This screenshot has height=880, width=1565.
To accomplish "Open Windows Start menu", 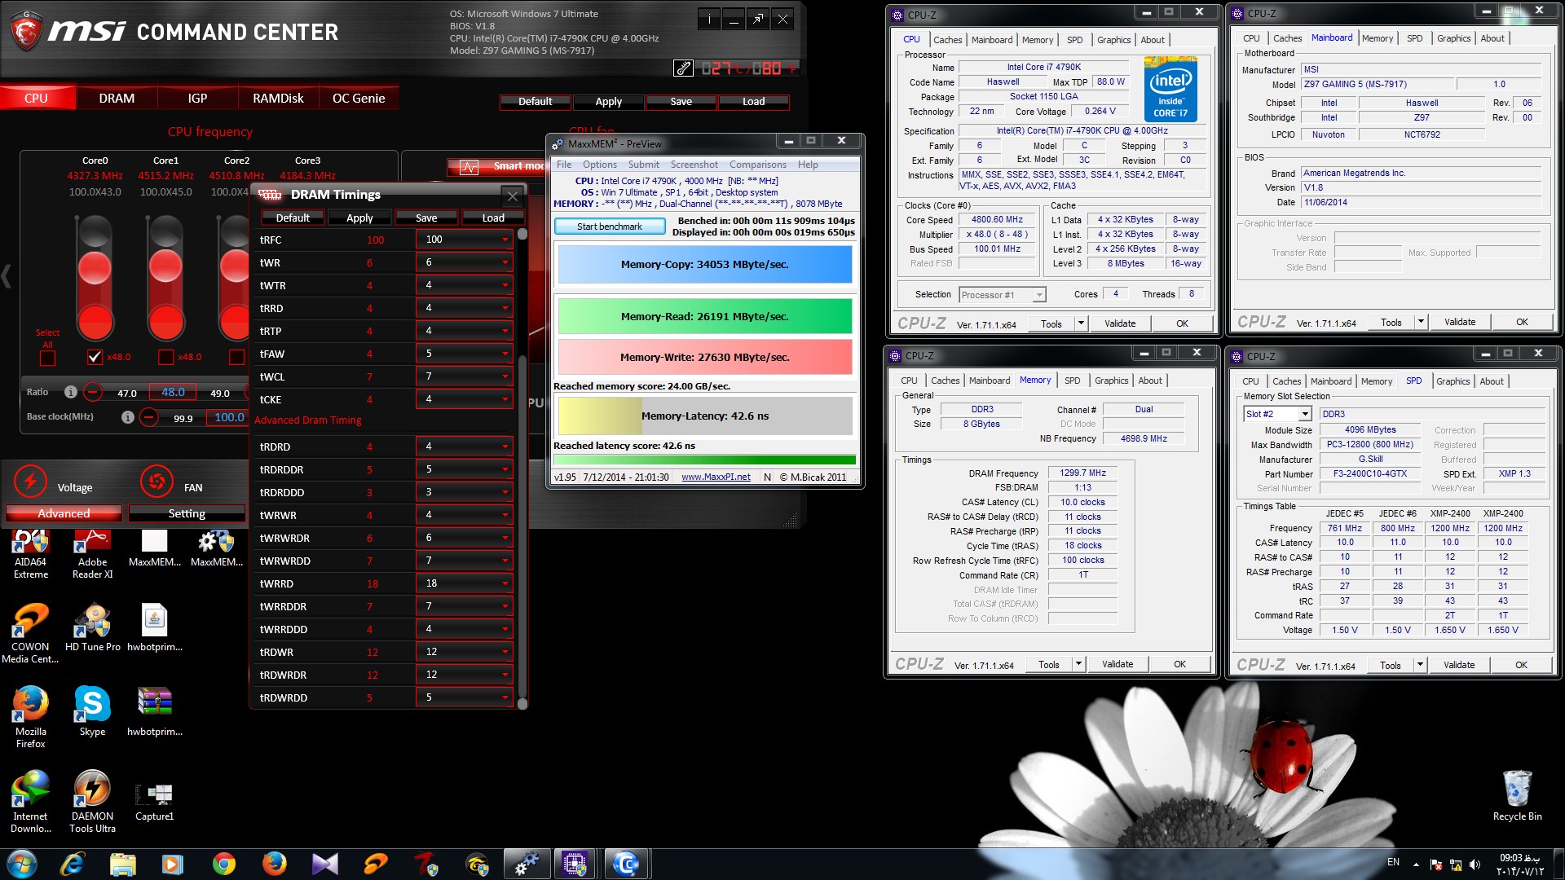I will click(x=22, y=864).
